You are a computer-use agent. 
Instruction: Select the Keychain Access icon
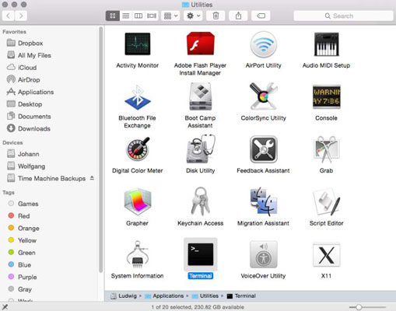(x=200, y=201)
